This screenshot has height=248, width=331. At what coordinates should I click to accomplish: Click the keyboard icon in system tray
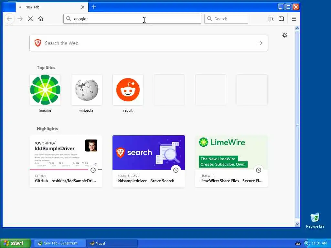click(298, 243)
